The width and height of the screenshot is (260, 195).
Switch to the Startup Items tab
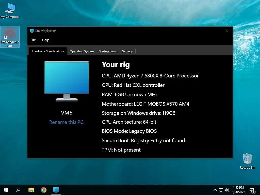tap(108, 51)
